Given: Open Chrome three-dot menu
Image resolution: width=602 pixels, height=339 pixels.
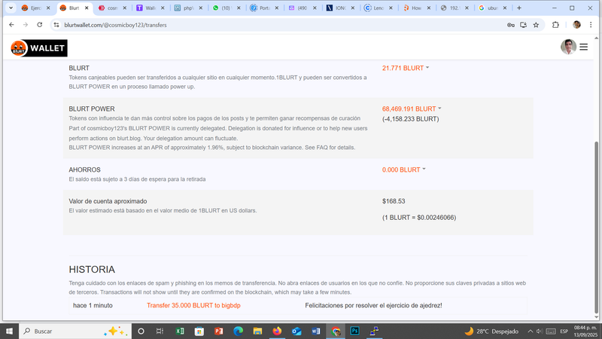Looking at the screenshot, I should pyautogui.click(x=591, y=25).
